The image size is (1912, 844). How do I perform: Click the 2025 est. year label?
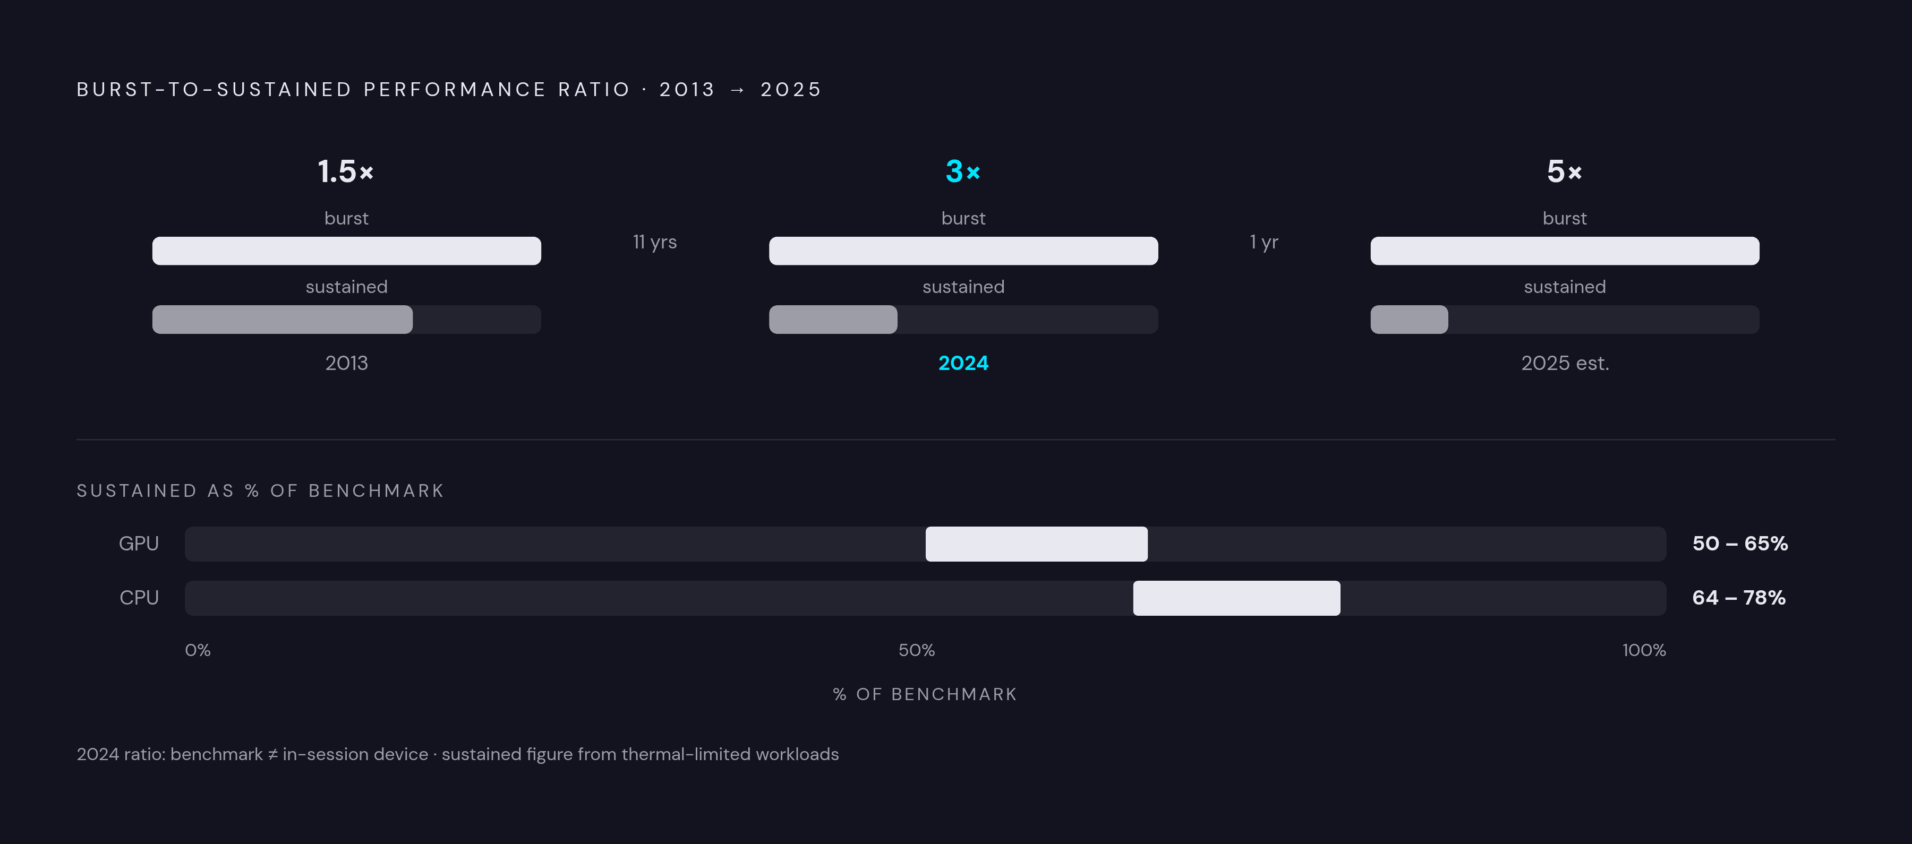click(x=1565, y=363)
